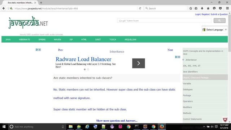Image resolution: width=231 pixels, height=130 pixels.
Task: Go to the Next question
Action: click(x=170, y=50)
